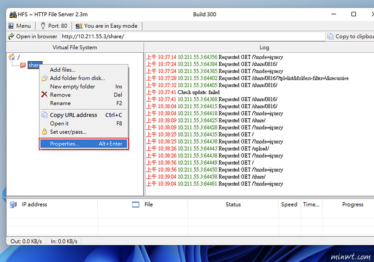
Task: Select the root home folder icon
Action: point(12,57)
